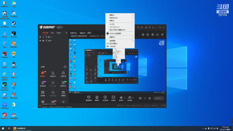Image resolution: width=233 pixels, height=131 pixels.
Task: Click the taskbar volume icon
Action: [x=214, y=128]
